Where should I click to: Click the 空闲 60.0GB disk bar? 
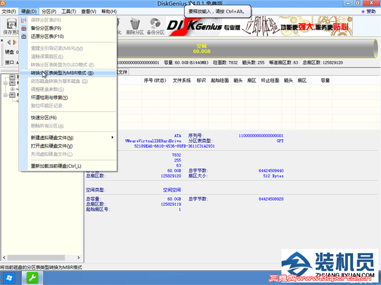[x=247, y=49]
